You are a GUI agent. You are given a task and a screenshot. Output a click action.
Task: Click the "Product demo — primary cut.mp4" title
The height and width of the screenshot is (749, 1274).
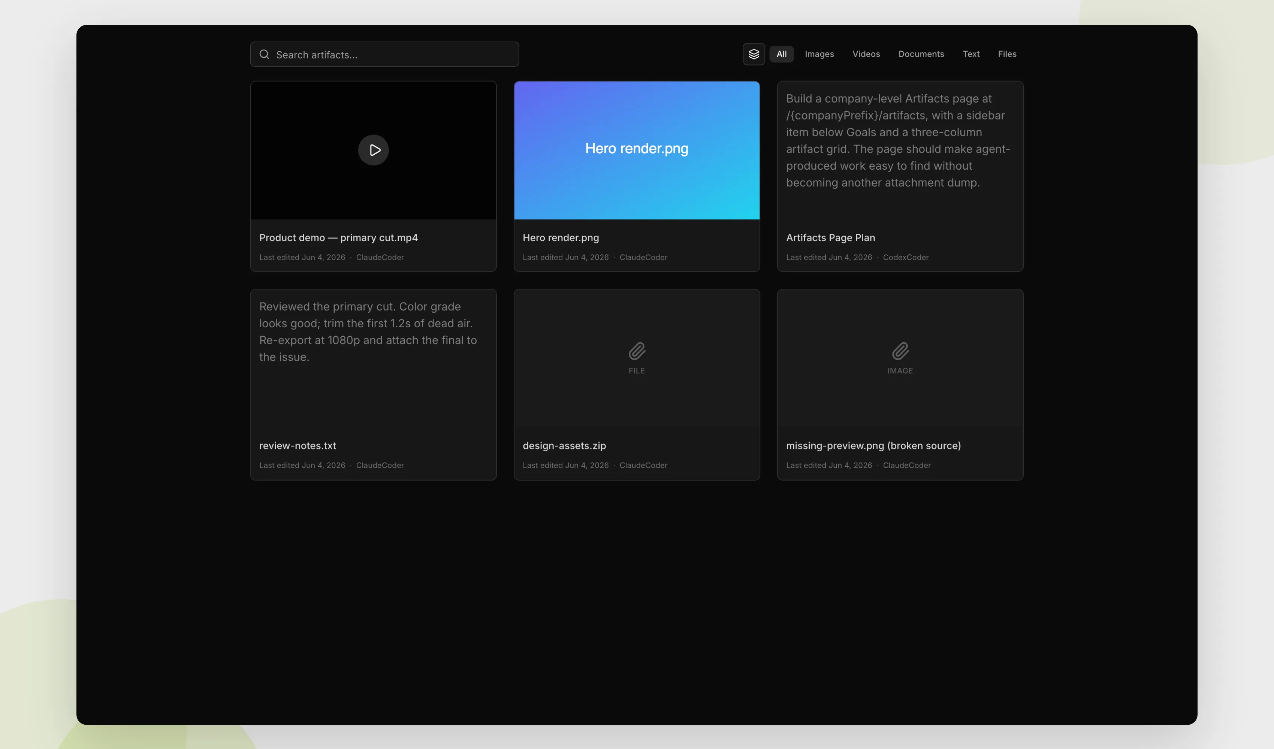[338, 237]
